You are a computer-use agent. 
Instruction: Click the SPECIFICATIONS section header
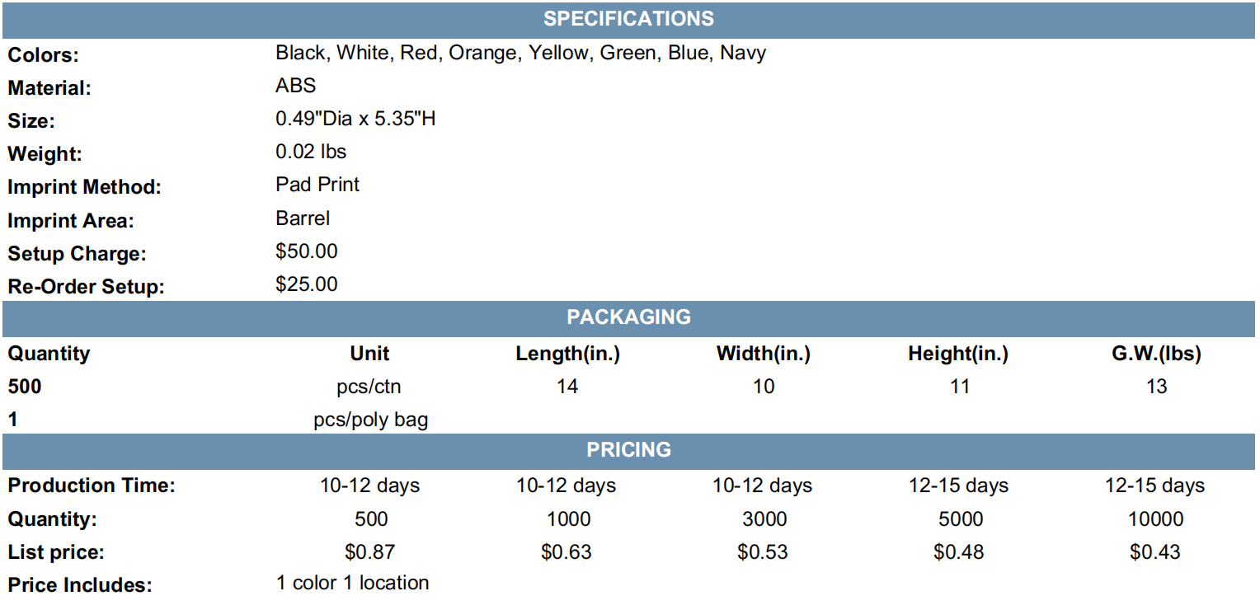pyautogui.click(x=629, y=19)
